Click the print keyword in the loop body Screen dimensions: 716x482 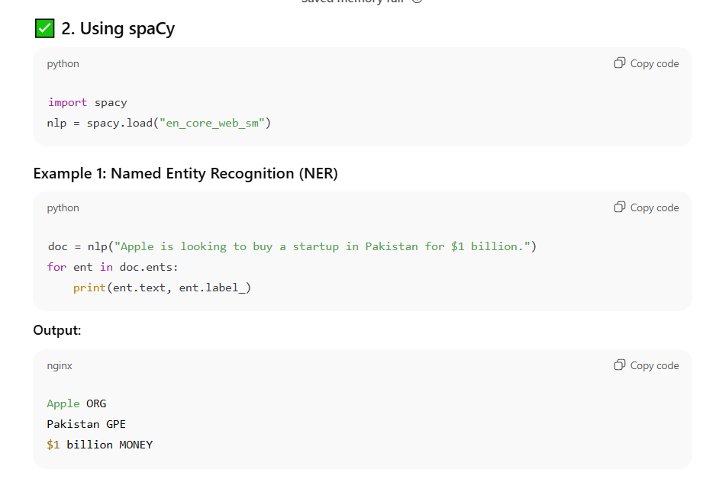89,288
